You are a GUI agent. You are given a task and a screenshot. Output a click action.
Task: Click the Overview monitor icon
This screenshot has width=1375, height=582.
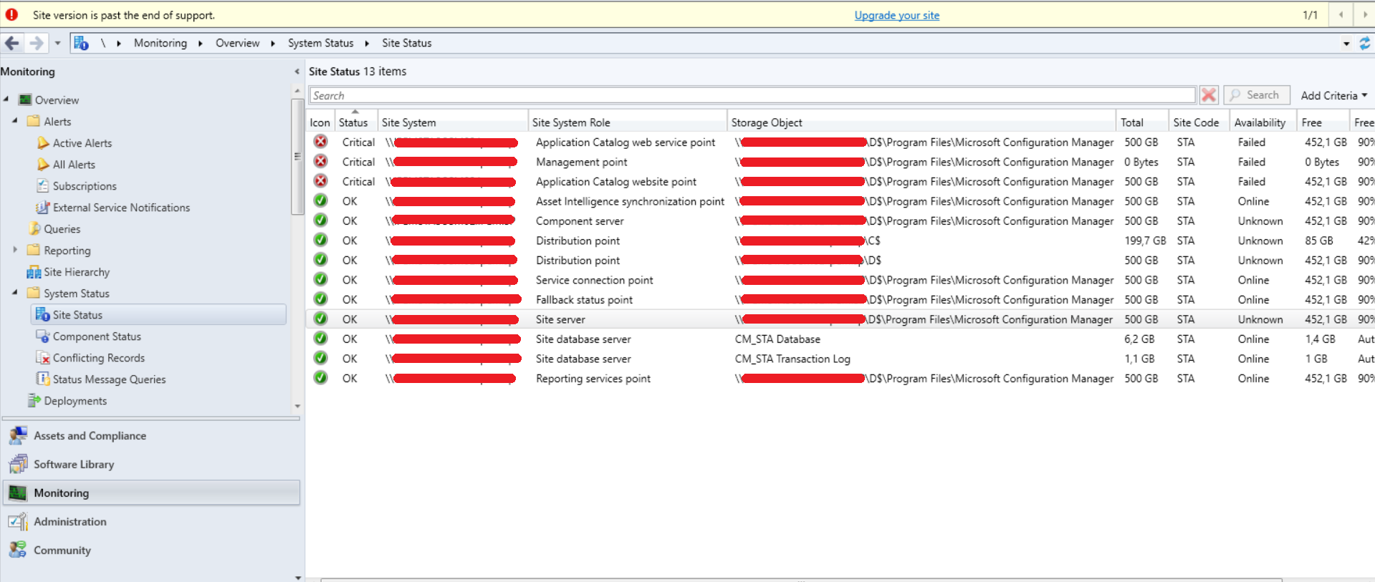25,100
